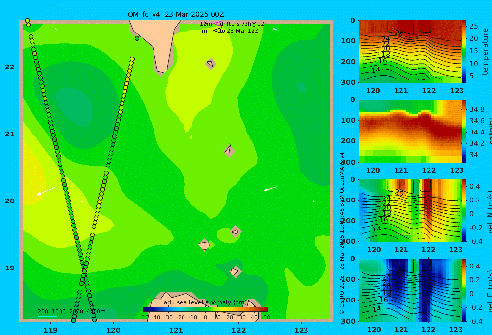The height and width of the screenshot is (335, 492).
Task: Click main map latitude axis label 21
Action: click(x=10, y=134)
